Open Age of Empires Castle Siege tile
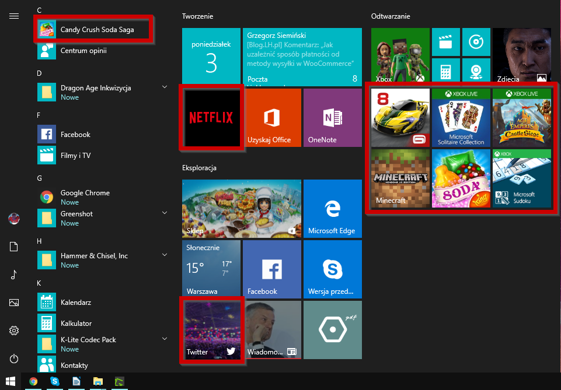This screenshot has height=390, width=561. (522, 118)
